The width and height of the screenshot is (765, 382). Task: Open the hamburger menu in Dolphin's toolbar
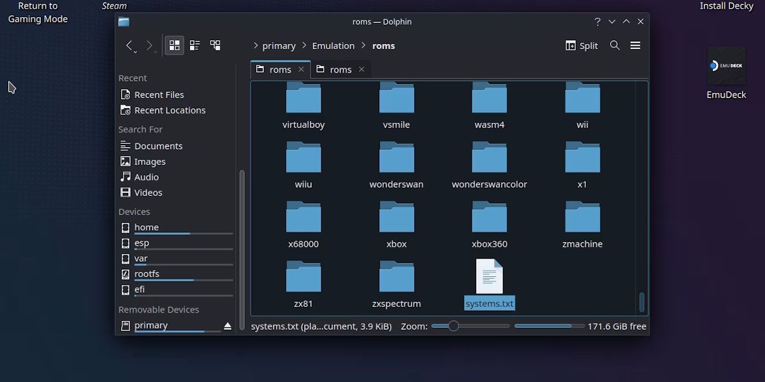pos(635,45)
